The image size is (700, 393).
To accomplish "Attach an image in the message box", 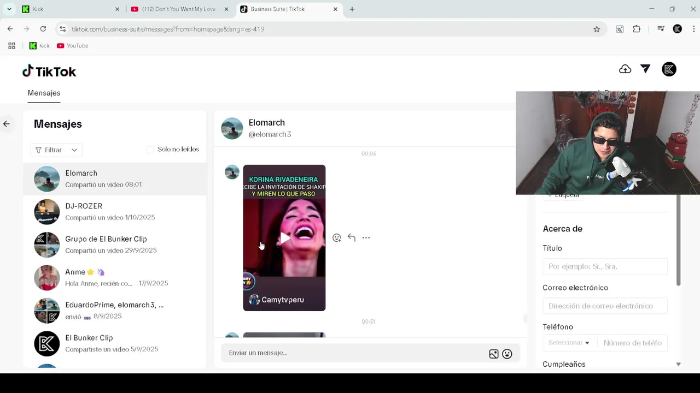I will tap(494, 354).
